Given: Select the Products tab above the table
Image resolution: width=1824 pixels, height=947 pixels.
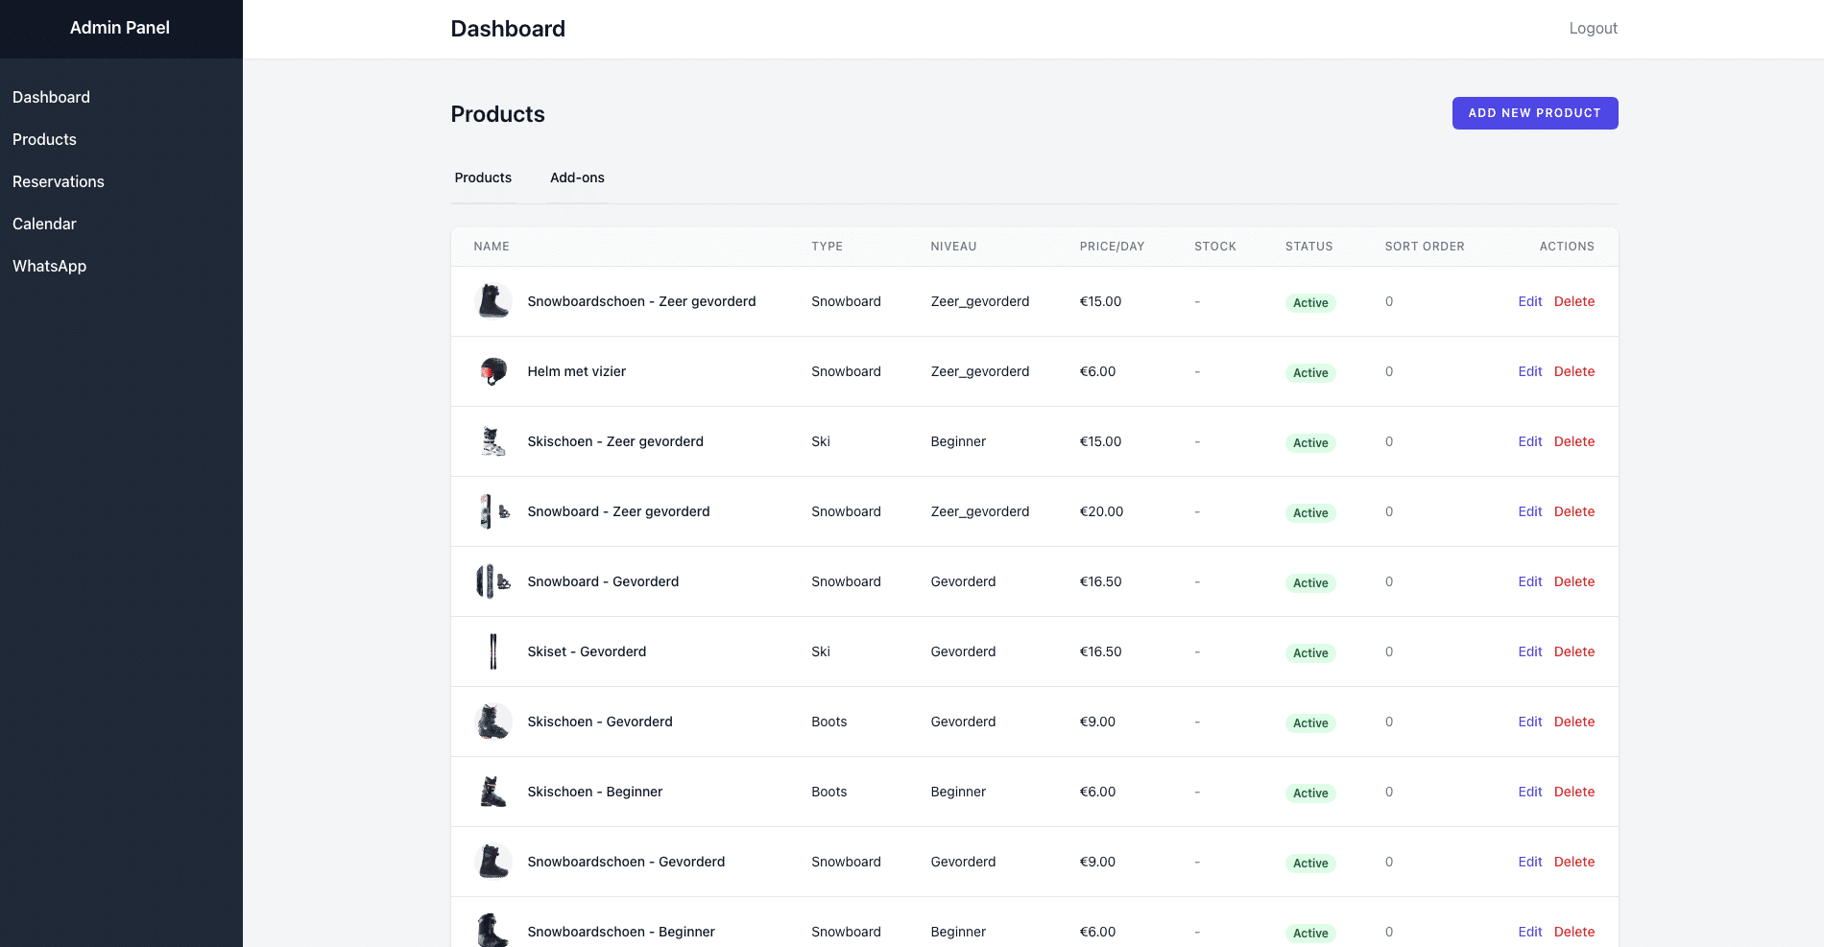Looking at the screenshot, I should 483,178.
